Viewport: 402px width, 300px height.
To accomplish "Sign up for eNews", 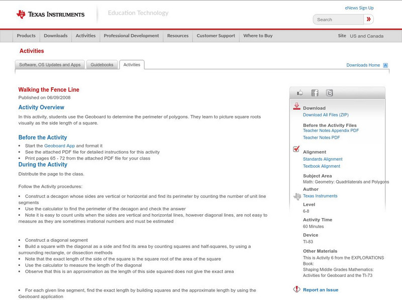I will [x=359, y=8].
